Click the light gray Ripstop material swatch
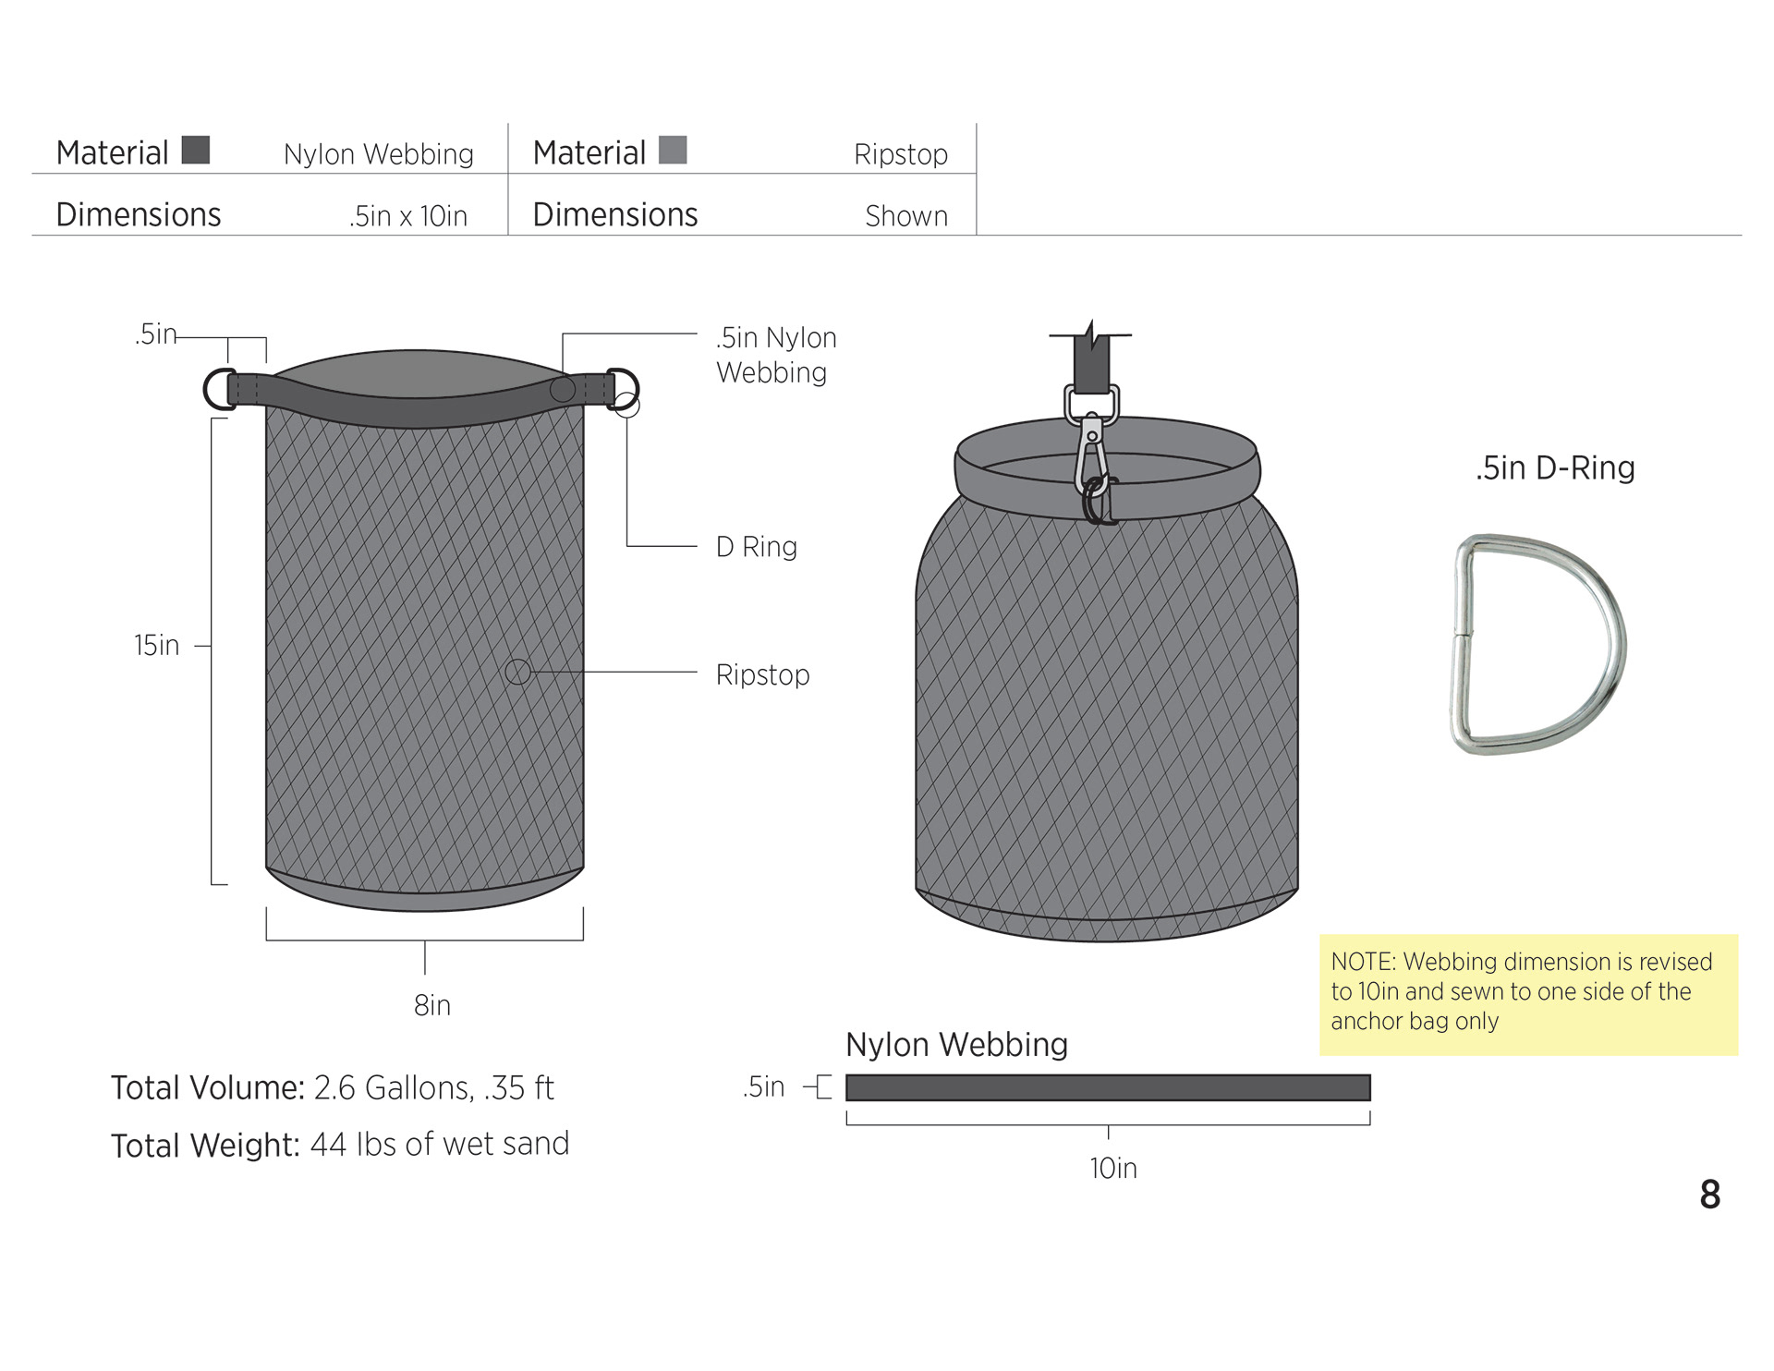 [x=673, y=150]
